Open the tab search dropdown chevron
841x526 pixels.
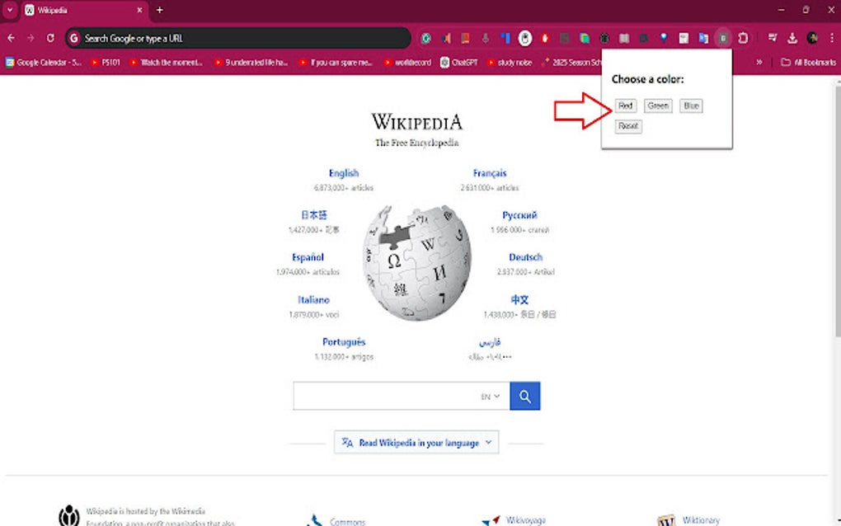pyautogui.click(x=10, y=10)
